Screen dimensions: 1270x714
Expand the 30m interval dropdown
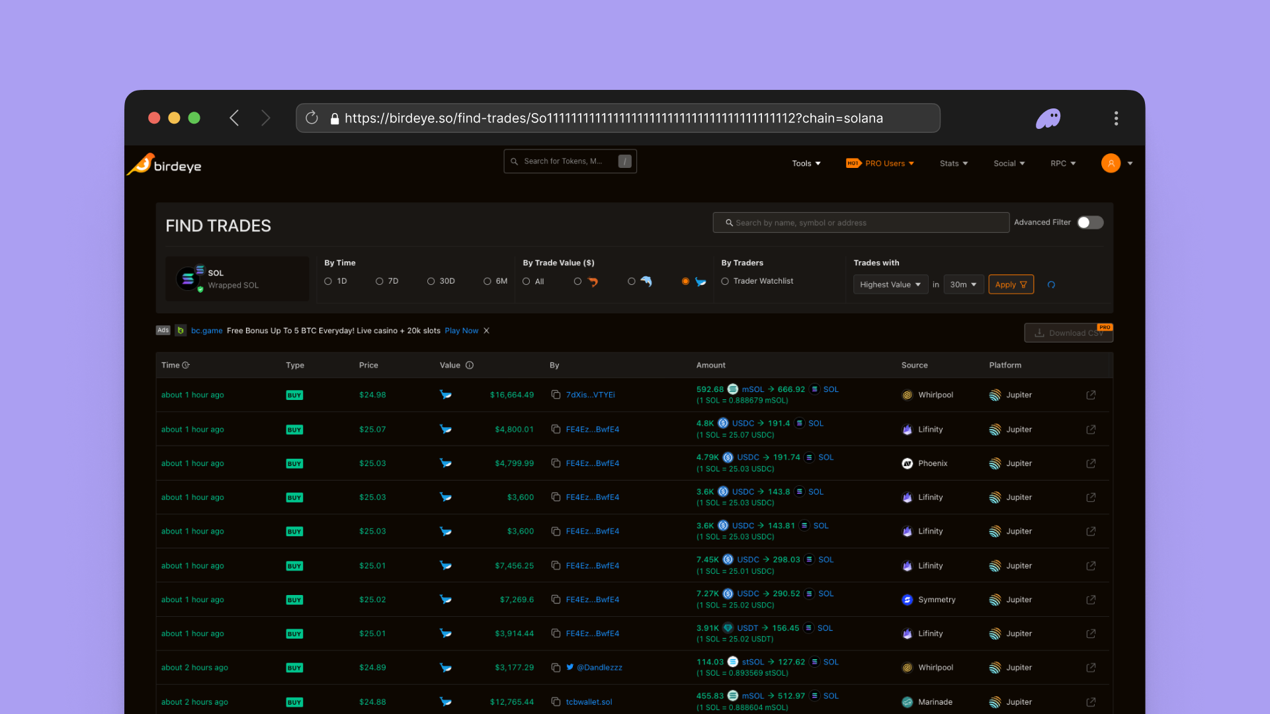click(963, 284)
